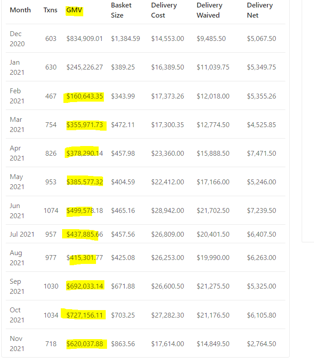314x362 pixels.
Task: Select the highlighted Feb 2021 GMV $160,643.35
Action: click(85, 96)
